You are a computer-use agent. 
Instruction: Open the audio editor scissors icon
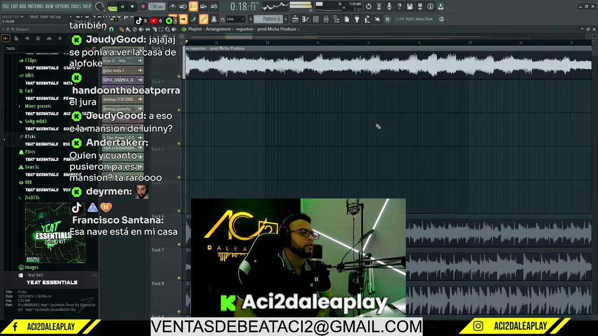pos(379,7)
